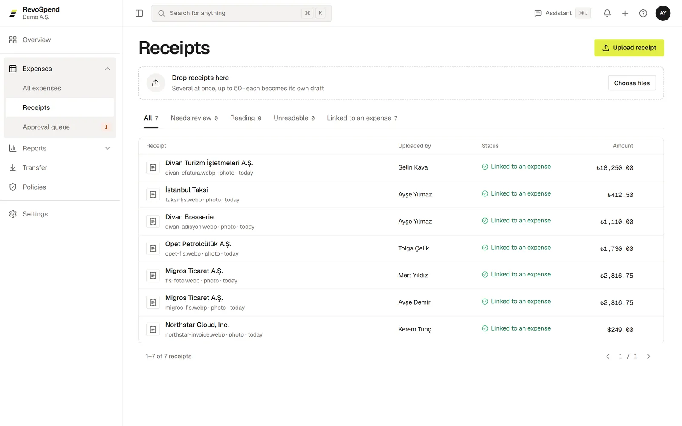Expand the Reports section chevron
Image resolution: width=682 pixels, height=426 pixels.
point(107,148)
